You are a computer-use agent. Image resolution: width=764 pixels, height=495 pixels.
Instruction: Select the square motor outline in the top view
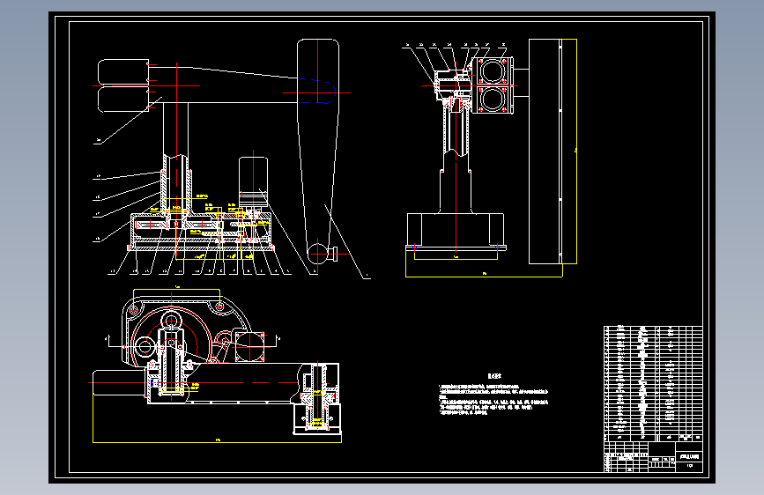click(x=249, y=346)
